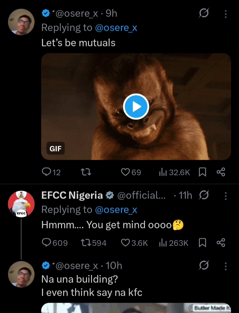Repost the "Let's be mutuals" tweet
239x313 pixels.
(86, 172)
